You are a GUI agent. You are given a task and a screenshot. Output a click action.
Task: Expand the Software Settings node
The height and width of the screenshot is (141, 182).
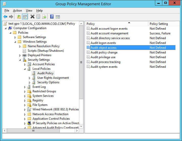pyautogui.click(x=15, y=37)
